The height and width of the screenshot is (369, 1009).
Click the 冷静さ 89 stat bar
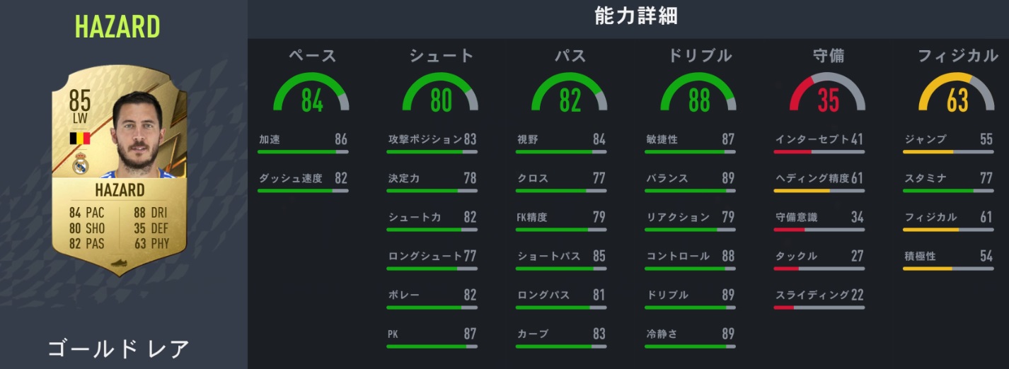tap(690, 346)
